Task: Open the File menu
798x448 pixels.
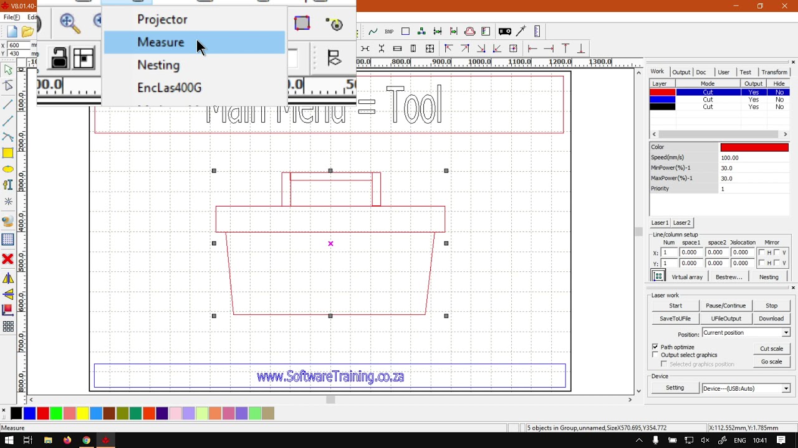Action: 11,17
